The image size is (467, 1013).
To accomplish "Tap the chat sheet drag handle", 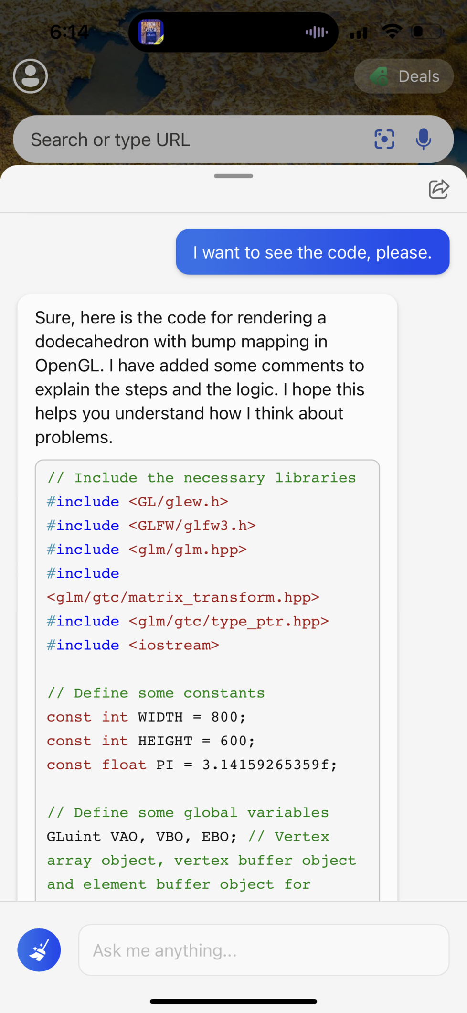I will click(x=233, y=176).
